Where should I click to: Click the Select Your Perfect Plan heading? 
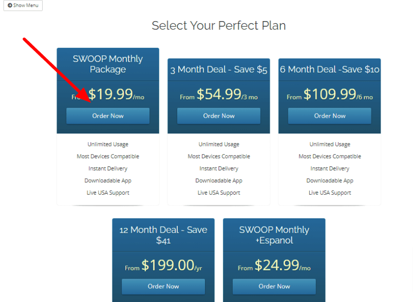coord(219,26)
